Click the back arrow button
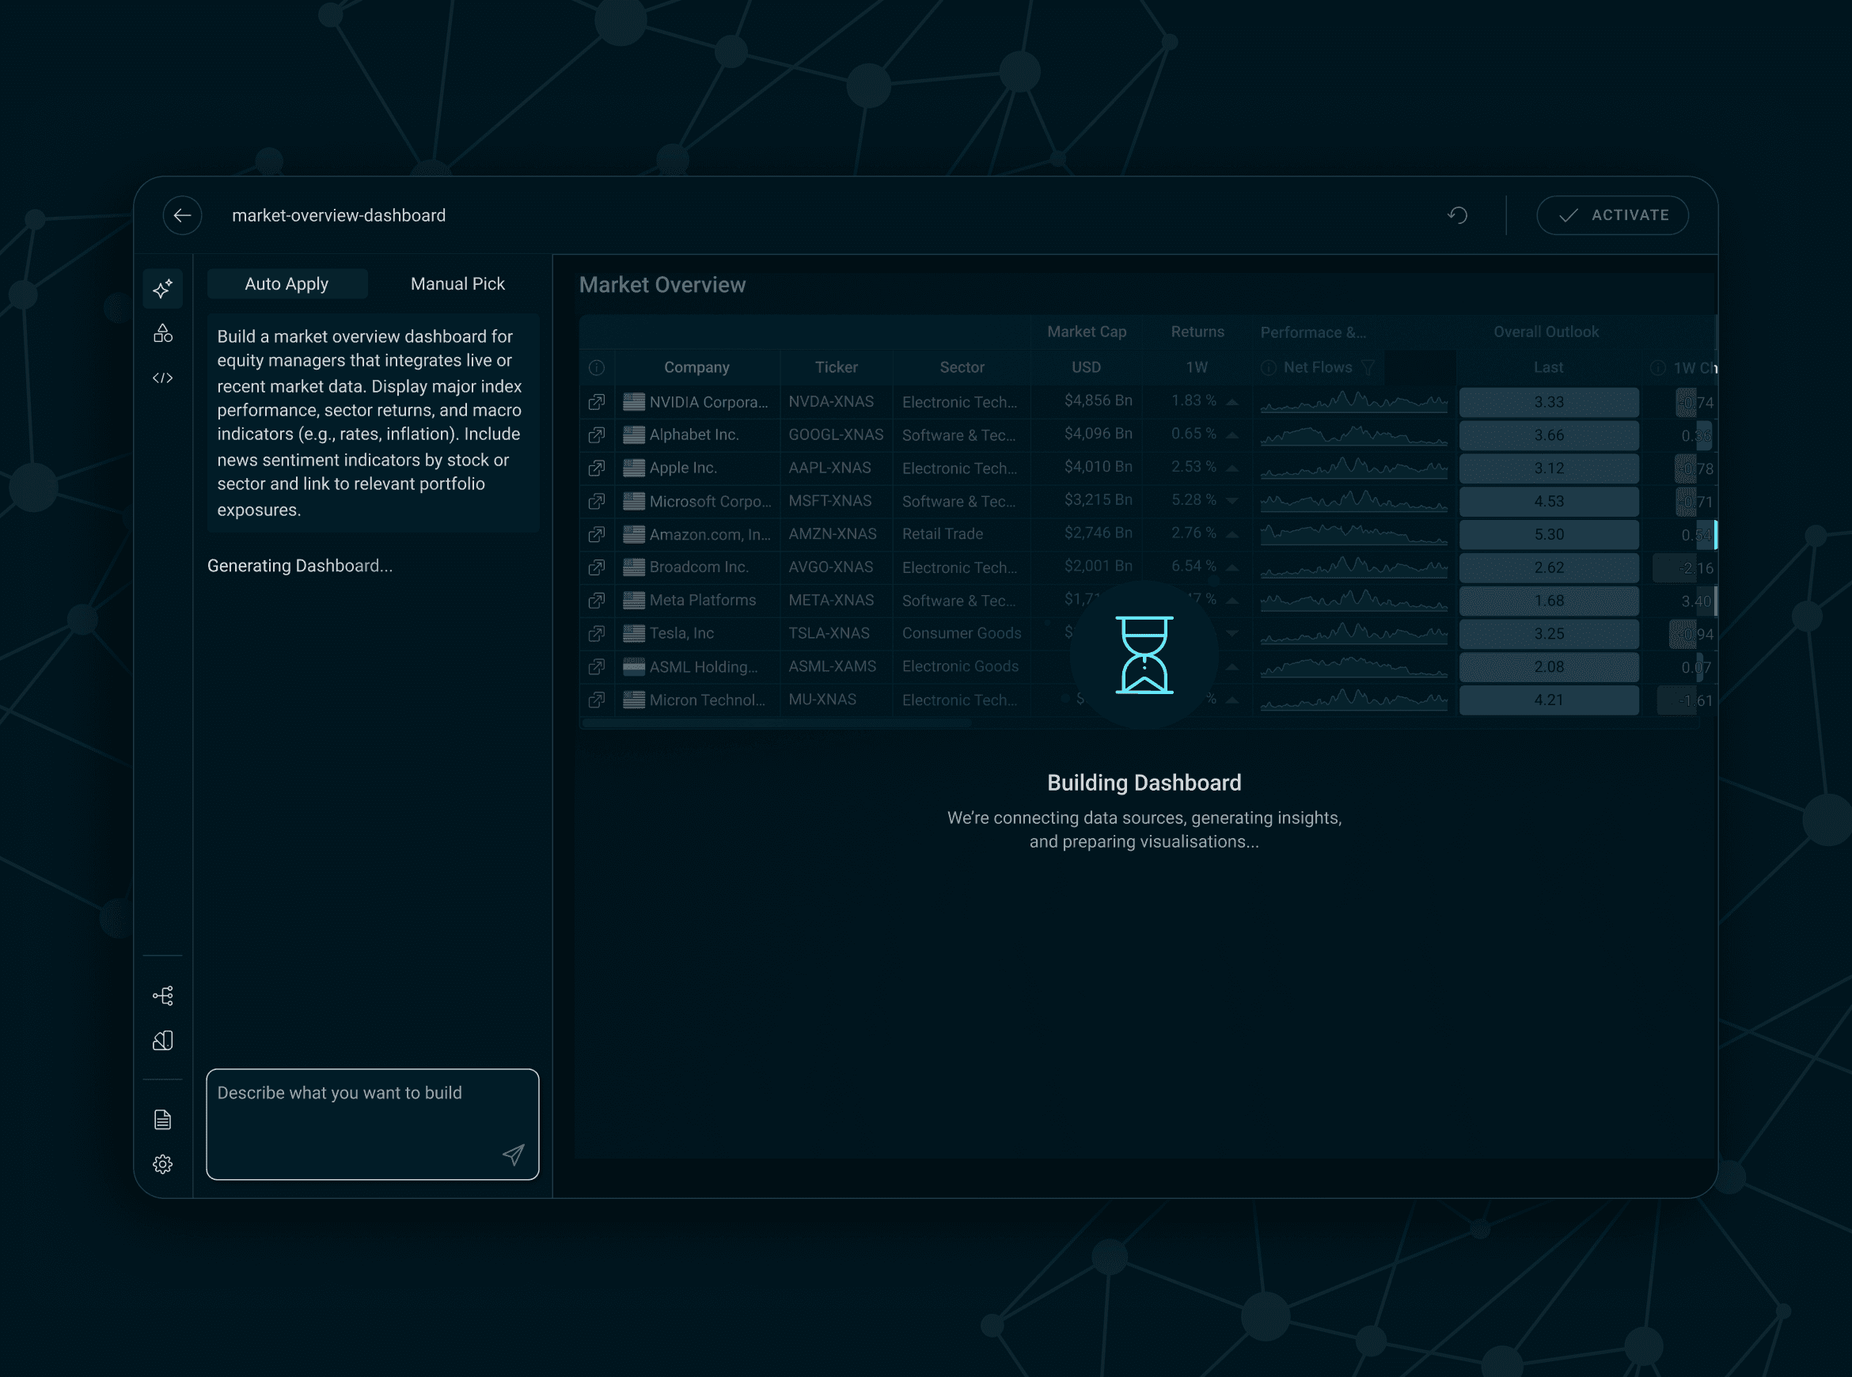The image size is (1852, 1377). pos(183,216)
